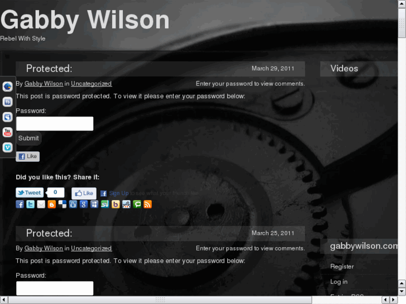Open Gabby Wilson author link on March 29 post
Viewport: 406px width, 304px height.
point(44,84)
